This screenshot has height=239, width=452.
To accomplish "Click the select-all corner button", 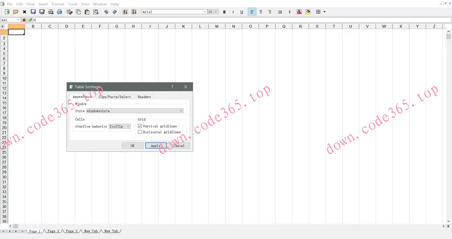I will tap(4, 26).
